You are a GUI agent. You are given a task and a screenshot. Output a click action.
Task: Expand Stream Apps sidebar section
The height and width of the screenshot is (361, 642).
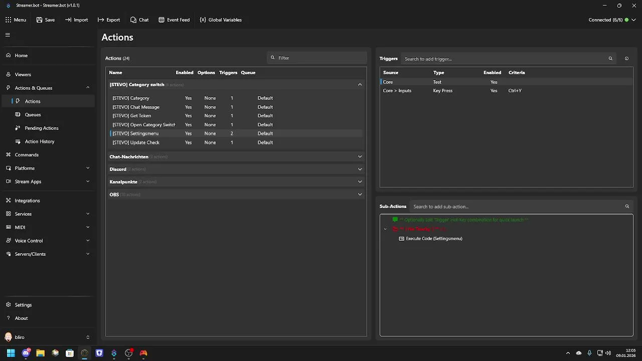tap(48, 182)
